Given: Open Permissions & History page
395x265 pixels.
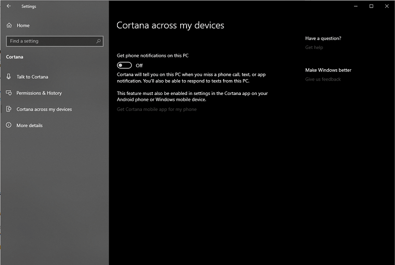Looking at the screenshot, I should [x=39, y=93].
